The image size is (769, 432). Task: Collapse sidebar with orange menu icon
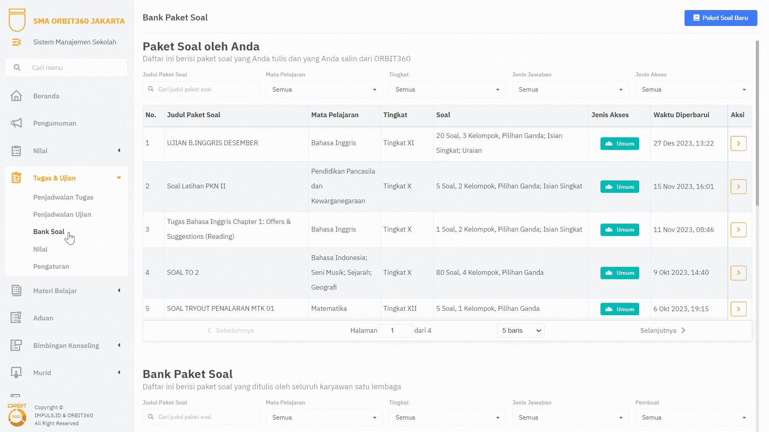pos(16,42)
